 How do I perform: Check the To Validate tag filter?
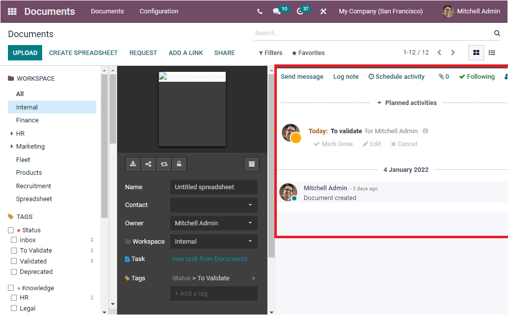[14, 251]
